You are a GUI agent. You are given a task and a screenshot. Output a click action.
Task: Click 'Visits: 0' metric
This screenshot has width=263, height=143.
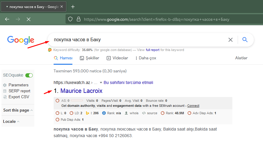(92, 101)
